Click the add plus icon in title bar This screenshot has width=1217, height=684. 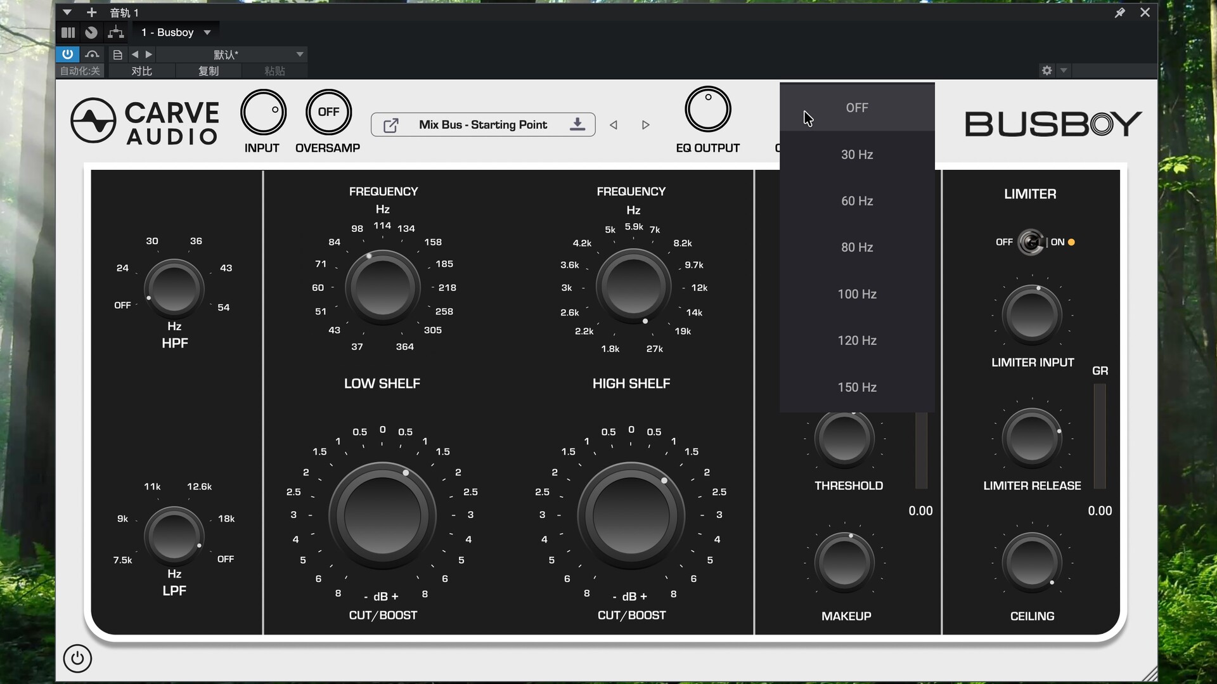pyautogui.click(x=91, y=13)
